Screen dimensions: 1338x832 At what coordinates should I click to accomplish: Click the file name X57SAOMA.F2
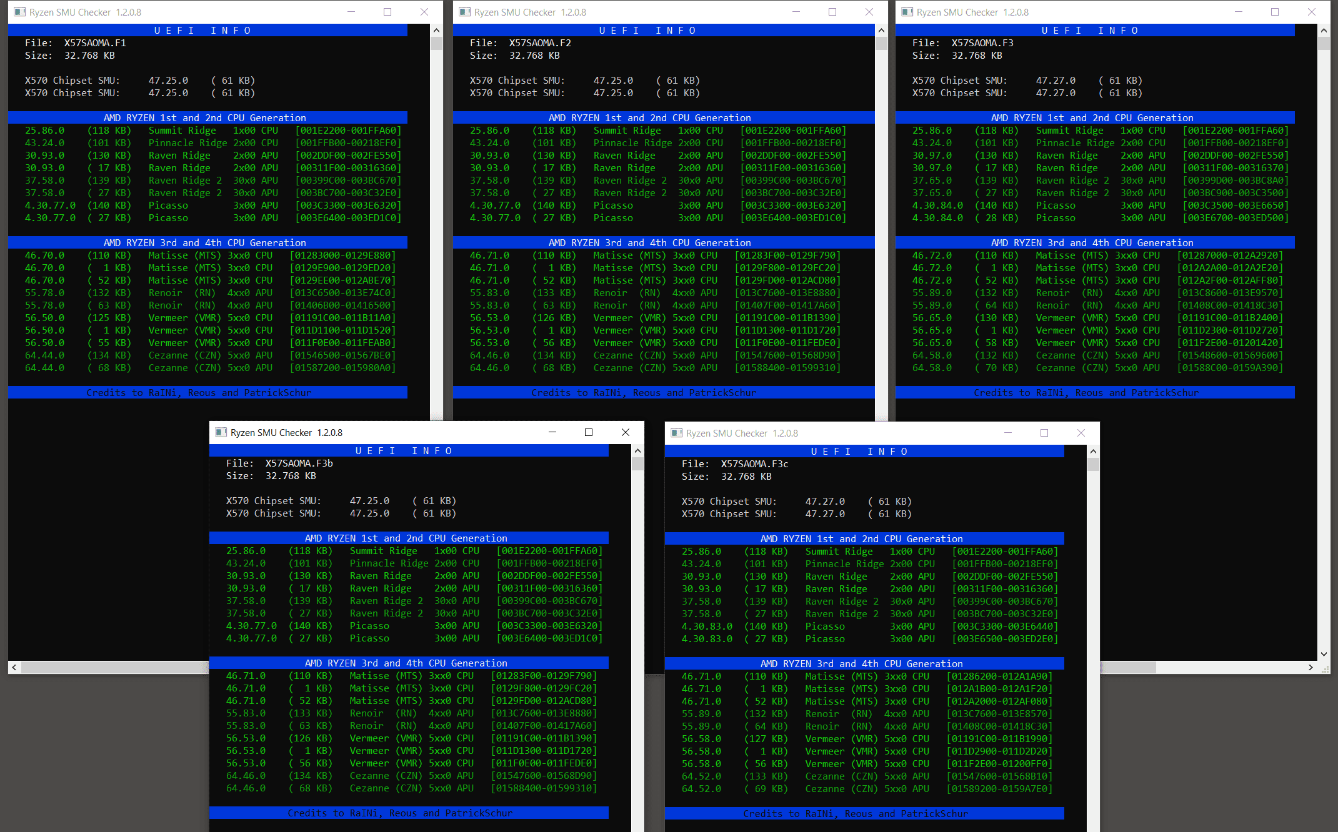click(540, 43)
